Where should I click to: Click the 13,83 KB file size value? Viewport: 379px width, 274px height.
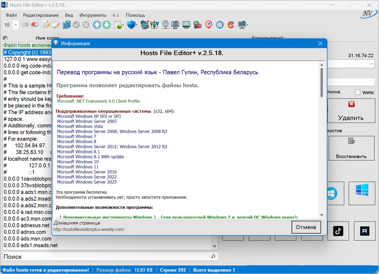click(143, 270)
